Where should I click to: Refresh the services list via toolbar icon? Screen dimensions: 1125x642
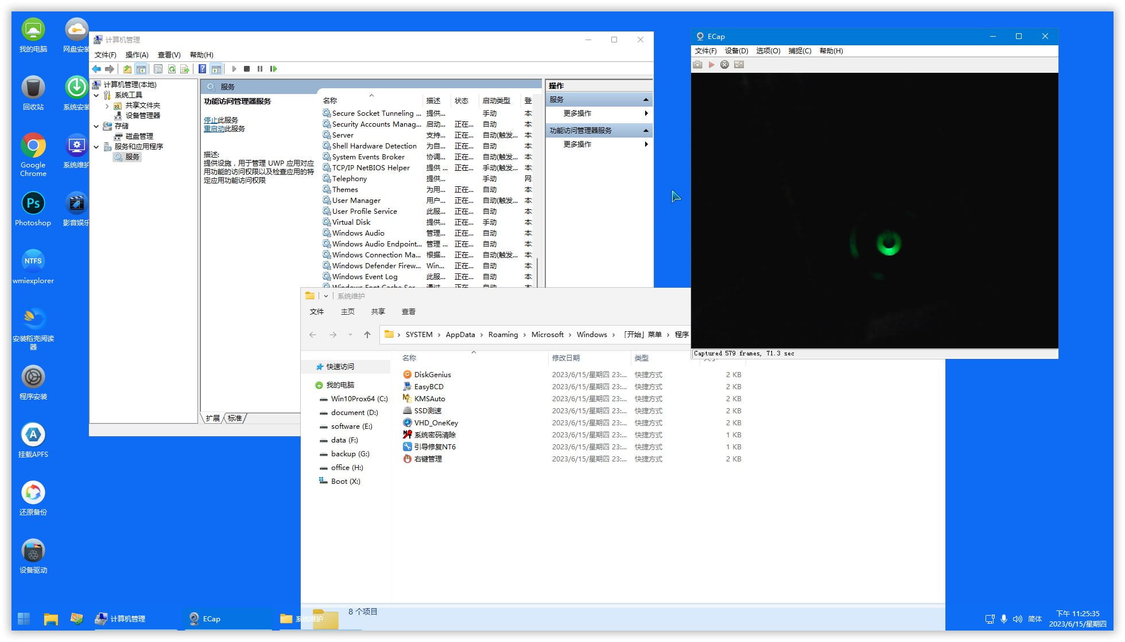[x=172, y=69]
